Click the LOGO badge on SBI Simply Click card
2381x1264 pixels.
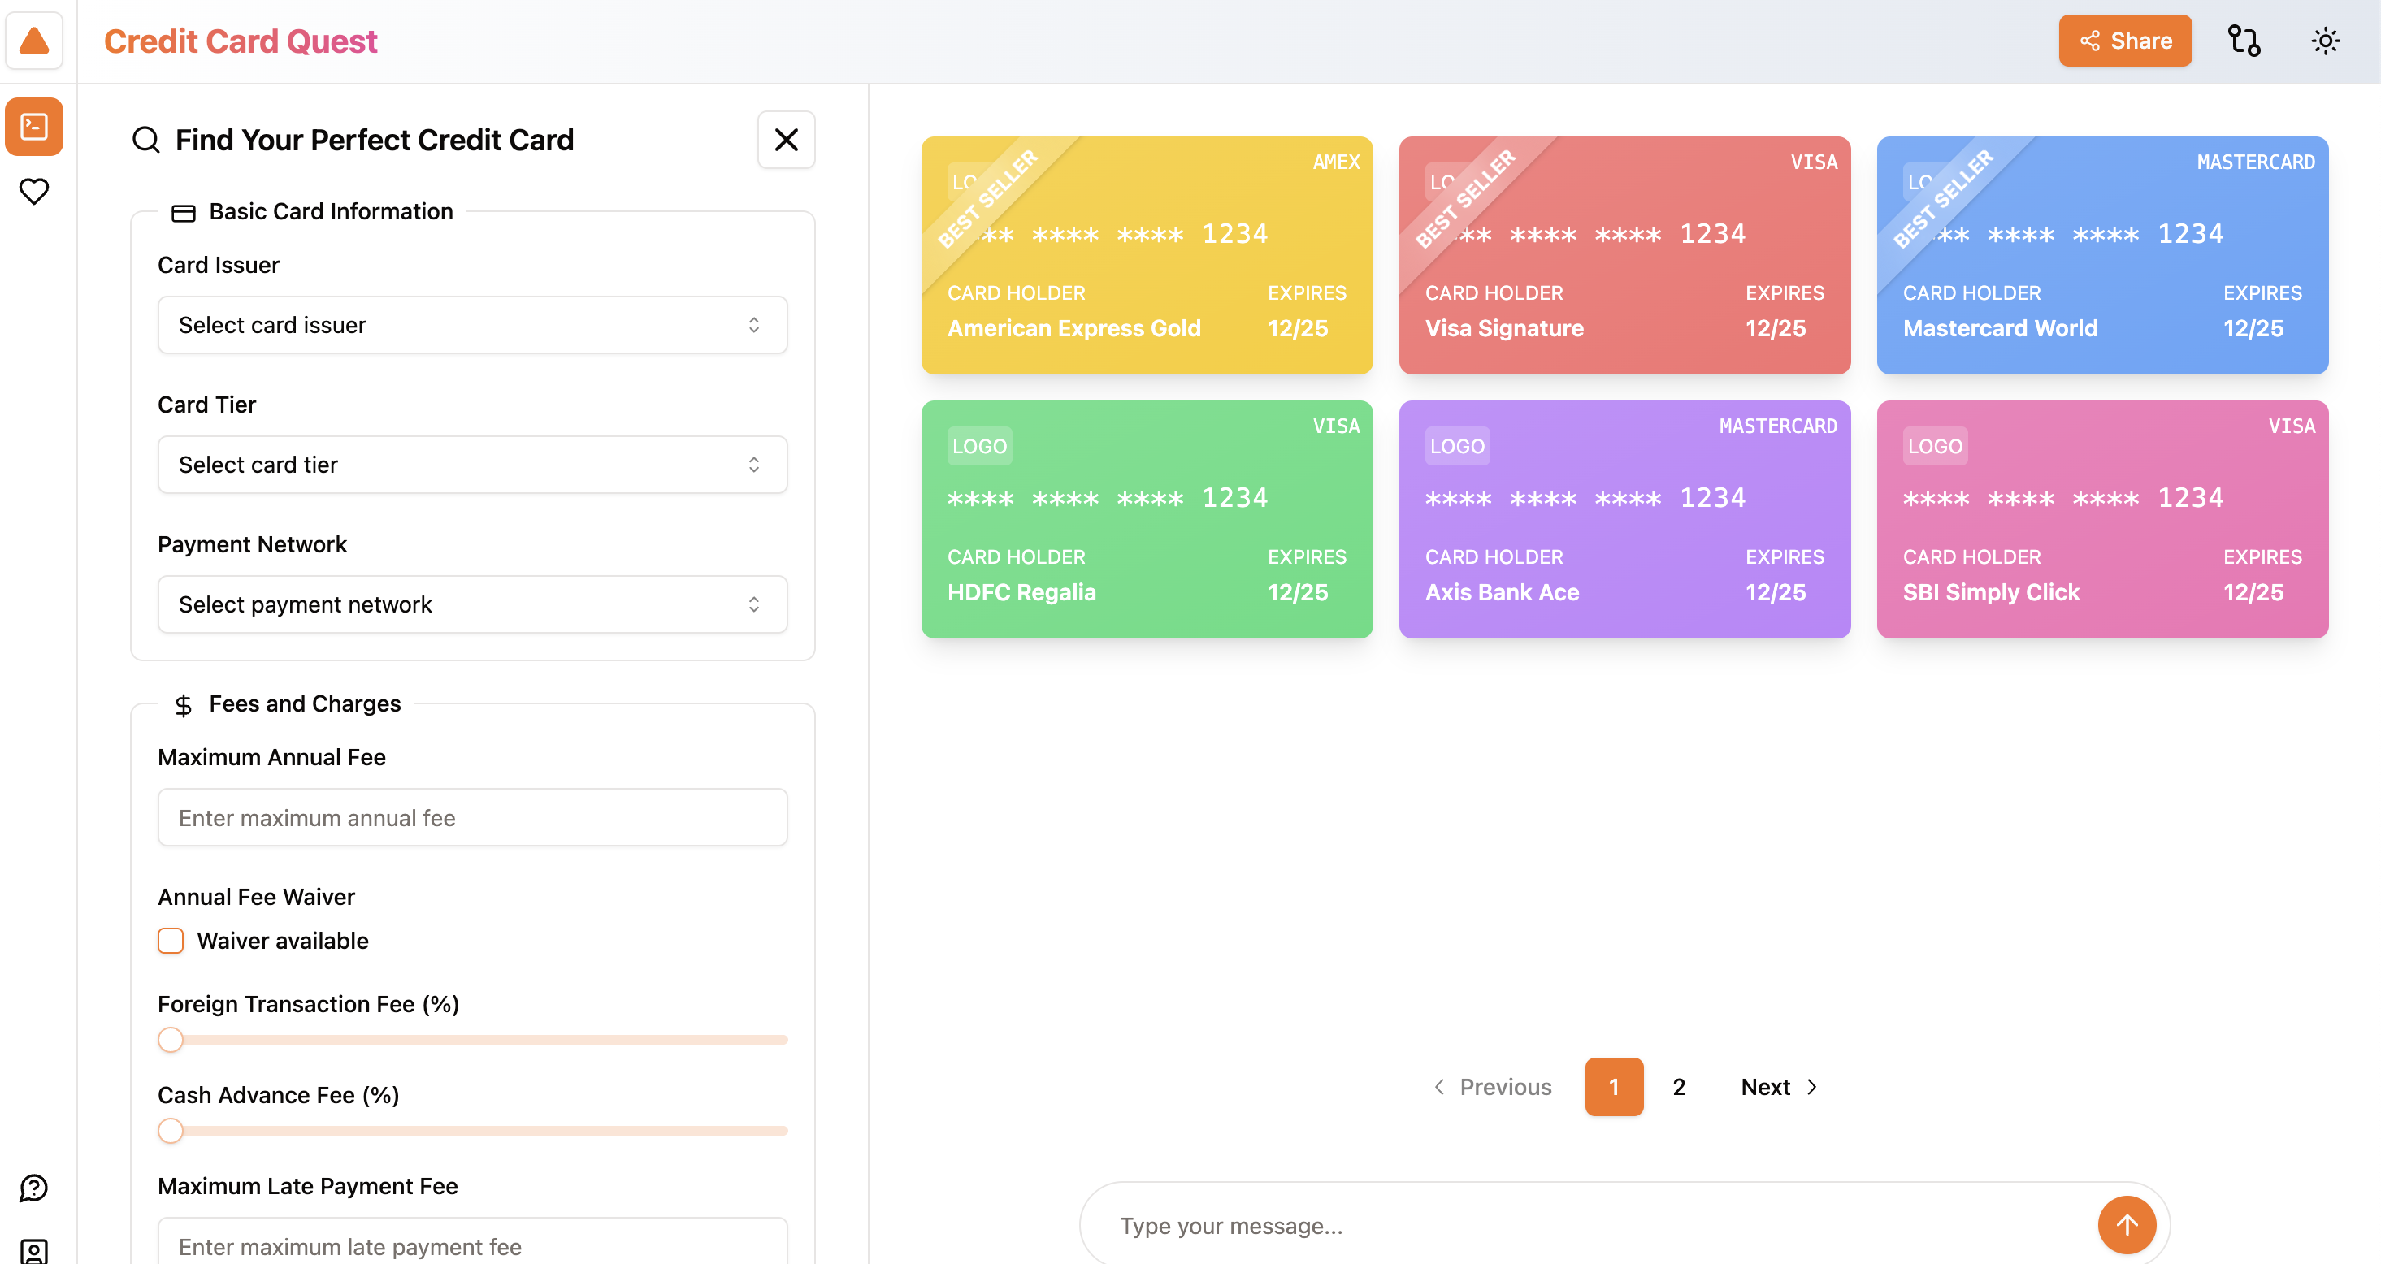pos(1935,446)
